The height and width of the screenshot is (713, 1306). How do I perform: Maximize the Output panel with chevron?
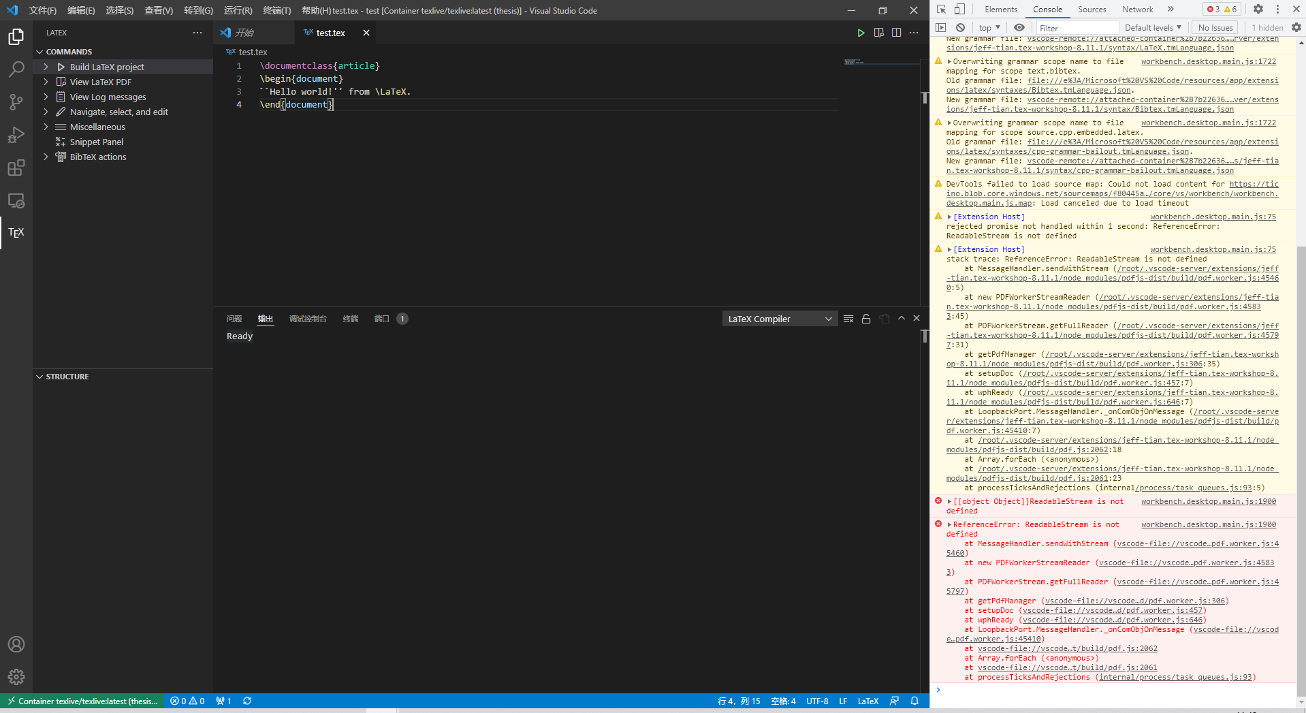pyautogui.click(x=900, y=318)
